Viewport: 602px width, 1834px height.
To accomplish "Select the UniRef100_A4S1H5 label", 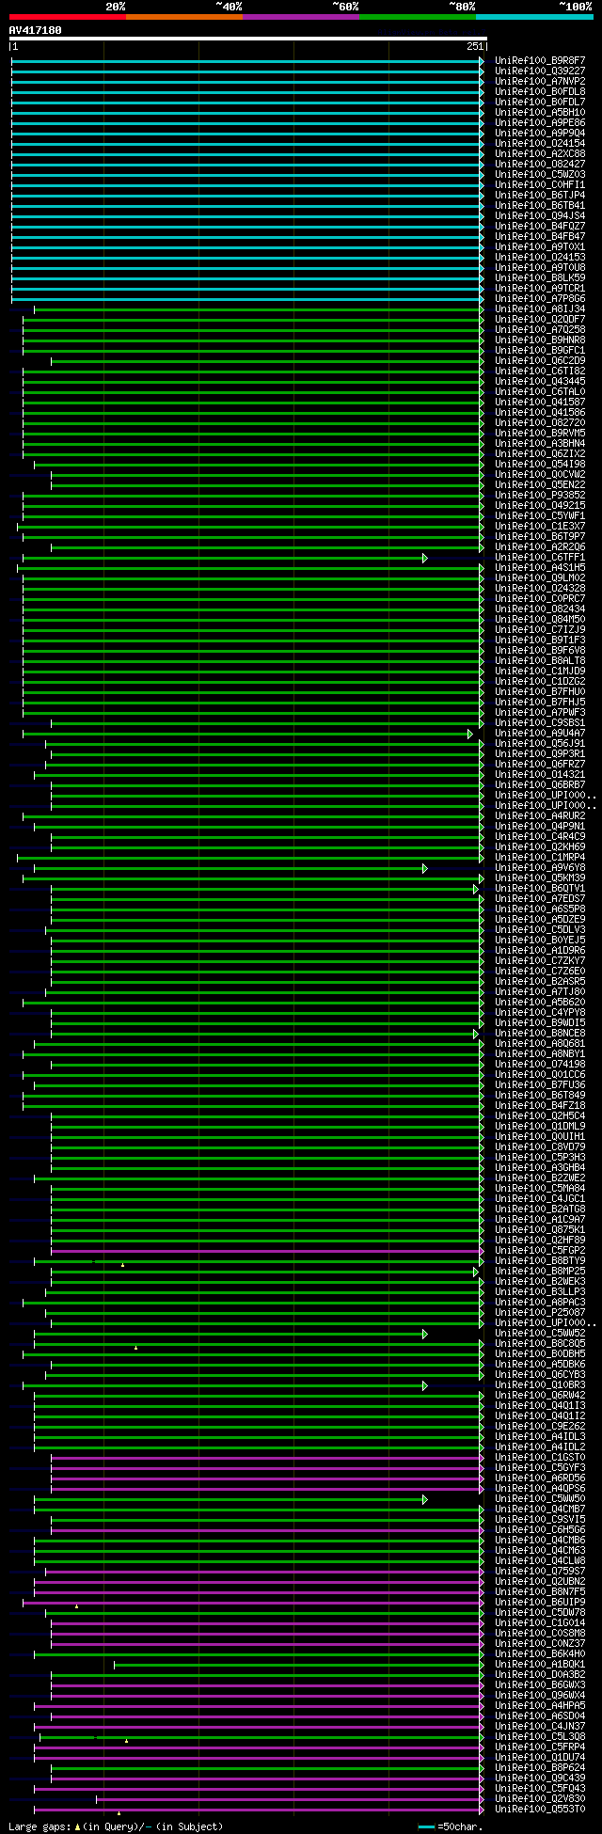I will (x=540, y=567).
